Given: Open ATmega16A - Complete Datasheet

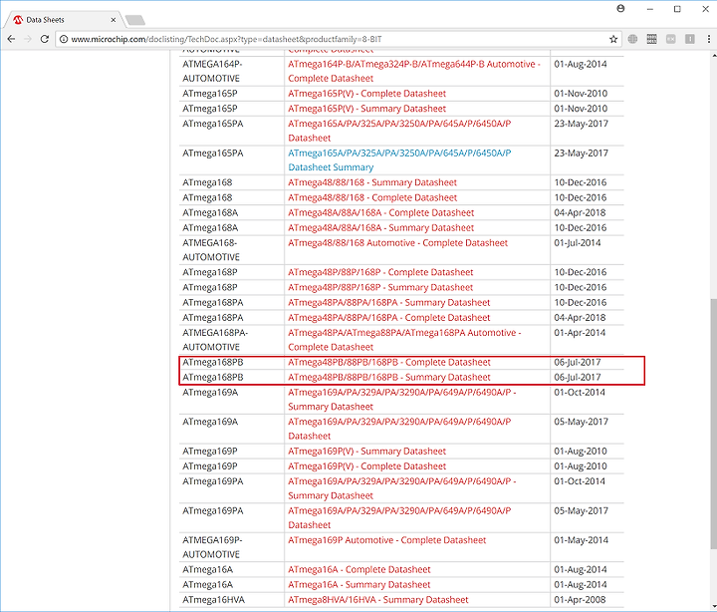Looking at the screenshot, I should 358,569.
